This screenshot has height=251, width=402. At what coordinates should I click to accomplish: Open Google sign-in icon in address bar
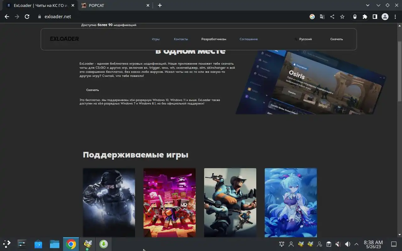click(312, 17)
